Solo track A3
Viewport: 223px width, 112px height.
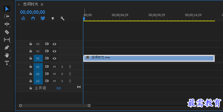pyautogui.click(x=62, y=81)
